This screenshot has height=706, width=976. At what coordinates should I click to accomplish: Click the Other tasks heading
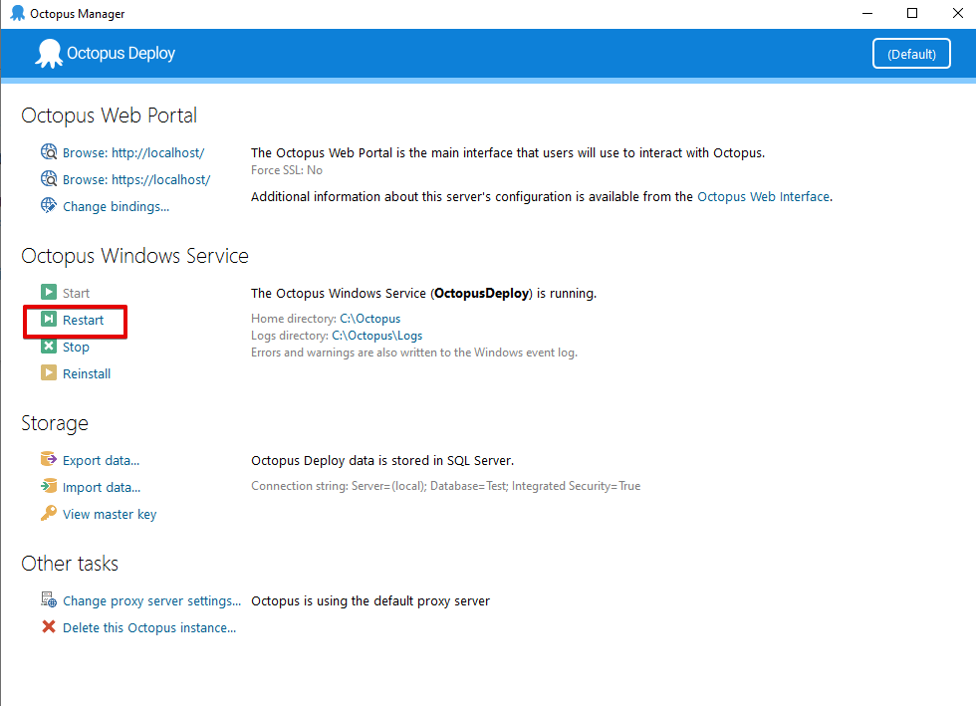click(x=70, y=564)
